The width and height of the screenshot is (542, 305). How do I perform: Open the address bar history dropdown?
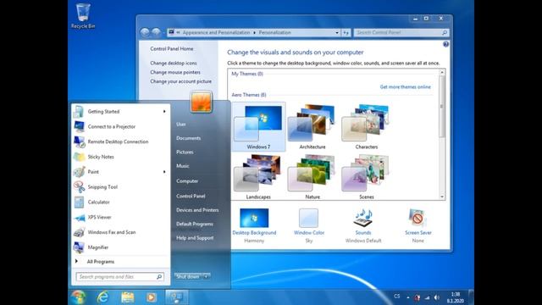point(337,32)
